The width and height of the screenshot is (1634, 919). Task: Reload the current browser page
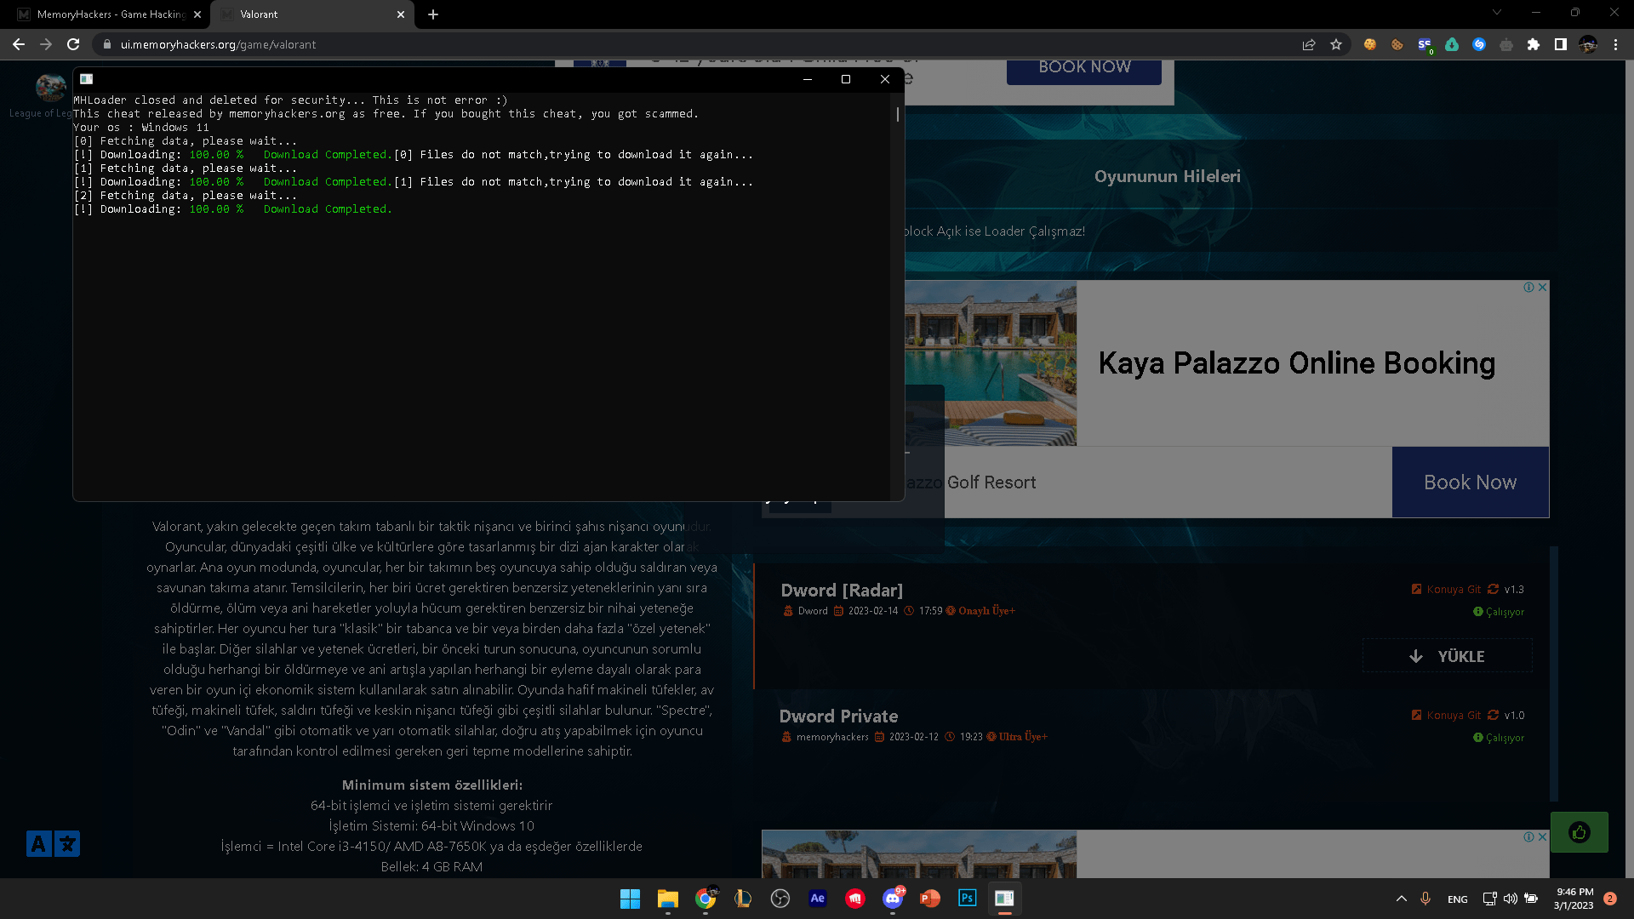(x=73, y=44)
